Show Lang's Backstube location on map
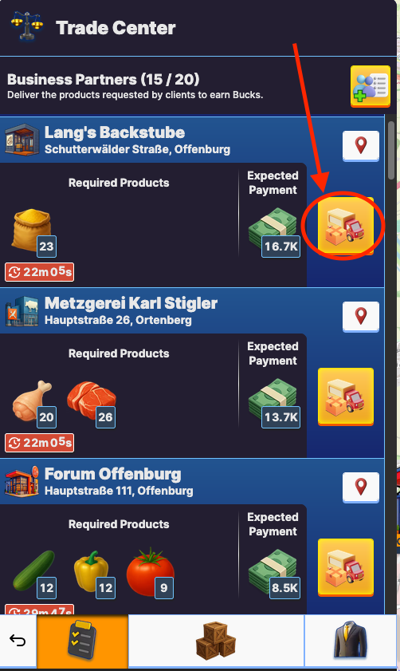 click(x=361, y=146)
